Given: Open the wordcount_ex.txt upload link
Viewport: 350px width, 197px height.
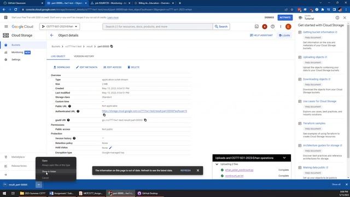Looking at the screenshot, I should pos(234,176).
